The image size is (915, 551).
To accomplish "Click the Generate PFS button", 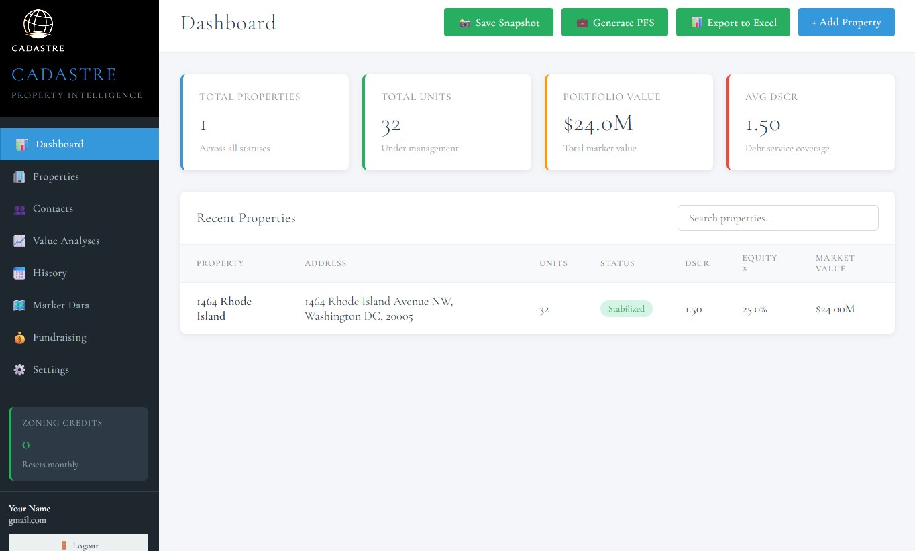I will tap(614, 22).
